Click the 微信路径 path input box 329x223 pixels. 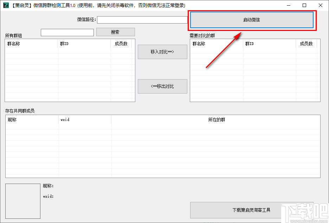point(142,20)
